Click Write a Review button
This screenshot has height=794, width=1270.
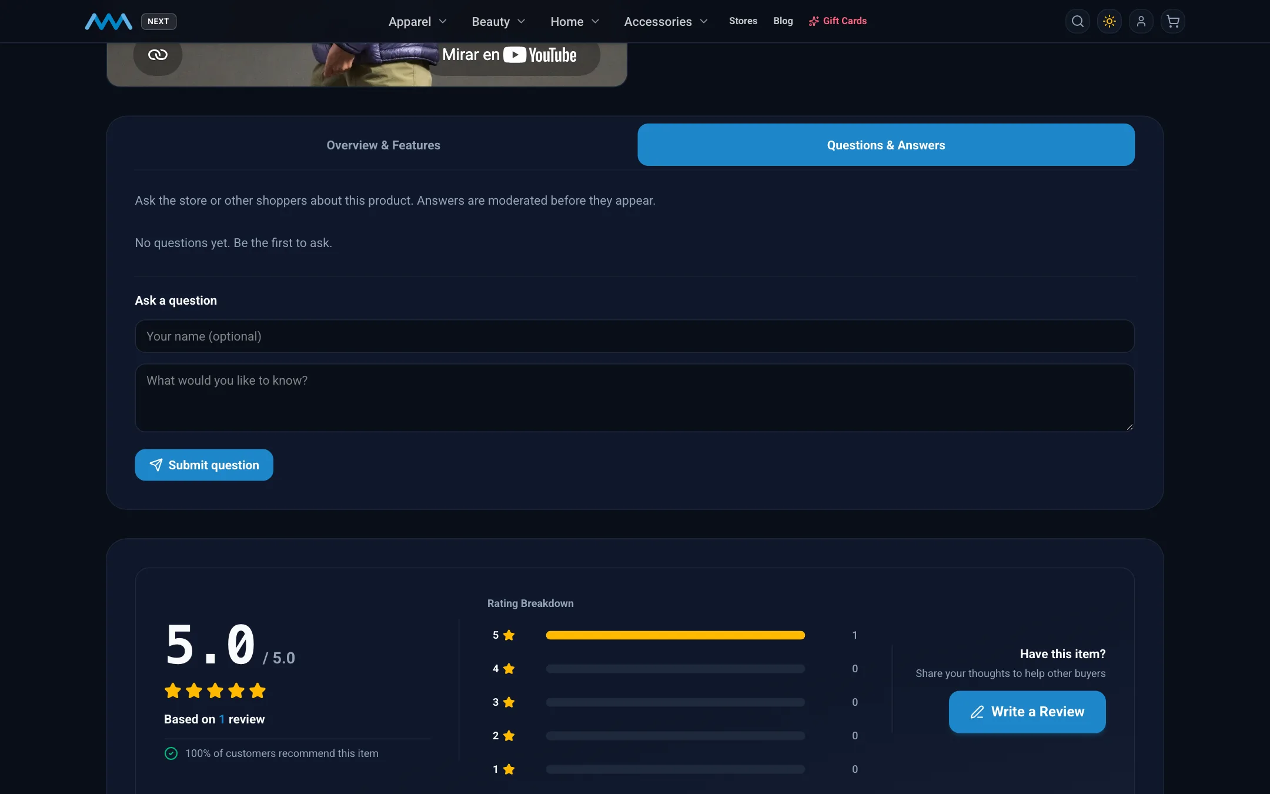tap(1027, 712)
